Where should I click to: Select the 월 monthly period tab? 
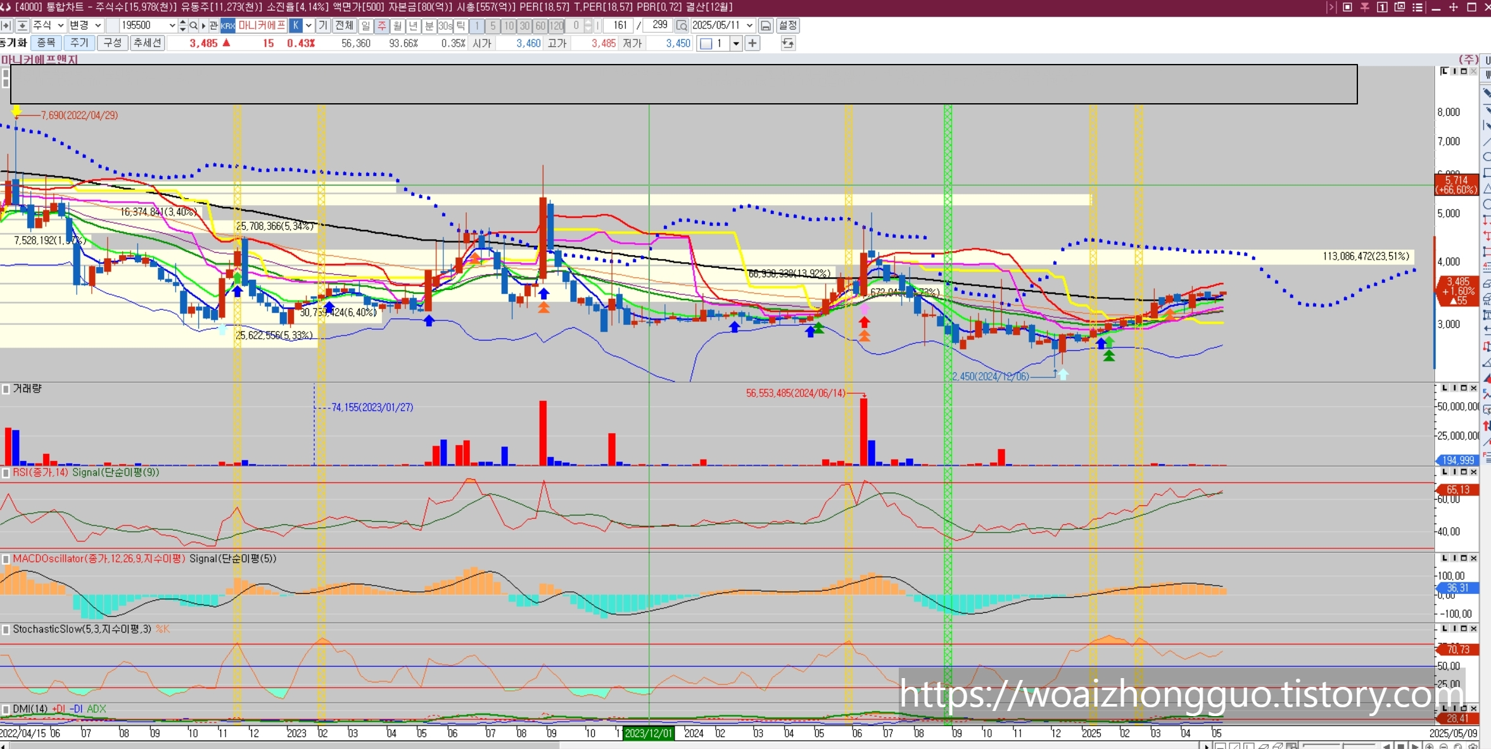397,25
